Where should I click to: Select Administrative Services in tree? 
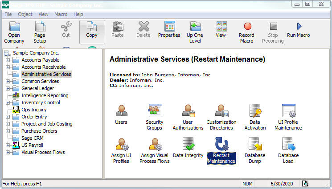point(46,74)
